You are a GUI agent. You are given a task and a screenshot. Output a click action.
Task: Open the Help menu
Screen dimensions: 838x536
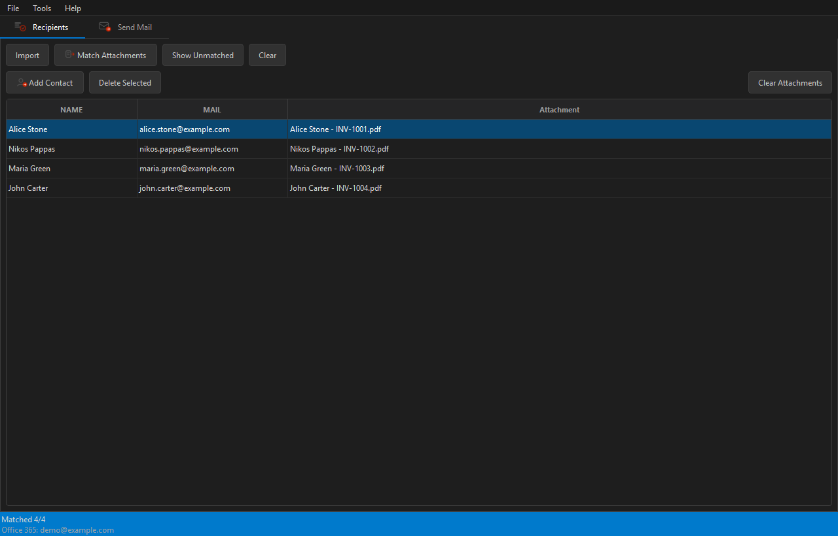73,8
